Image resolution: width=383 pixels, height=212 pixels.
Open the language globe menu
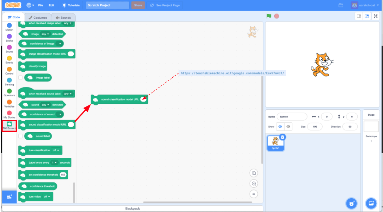(30, 5)
